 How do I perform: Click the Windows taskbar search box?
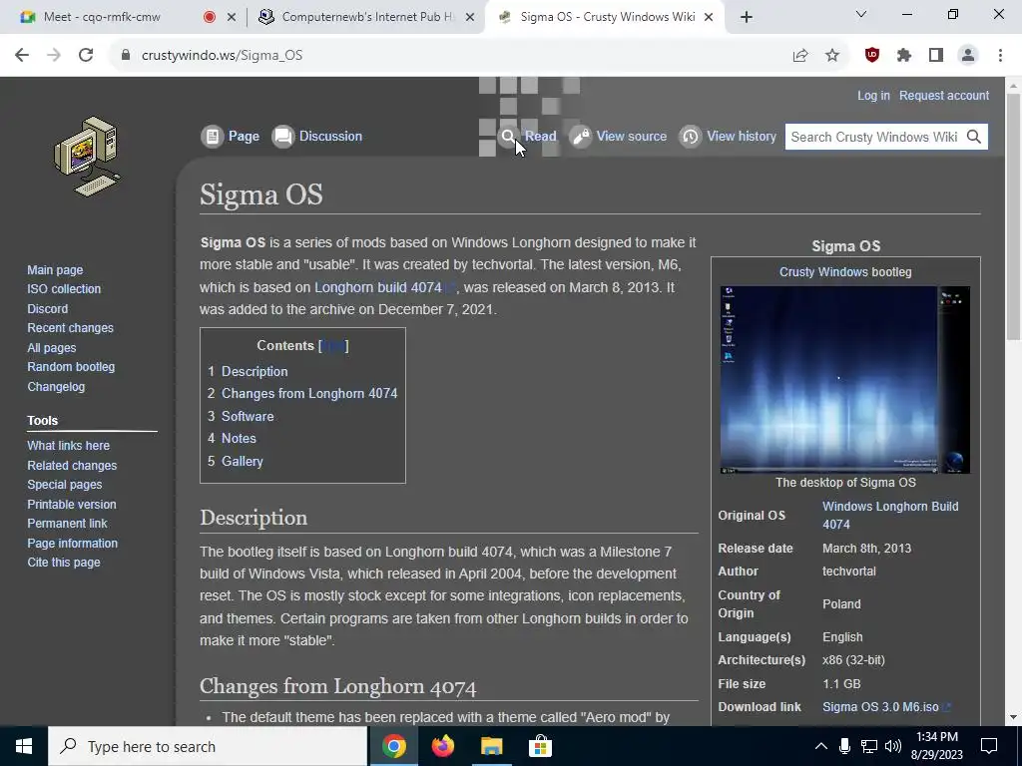(x=208, y=746)
